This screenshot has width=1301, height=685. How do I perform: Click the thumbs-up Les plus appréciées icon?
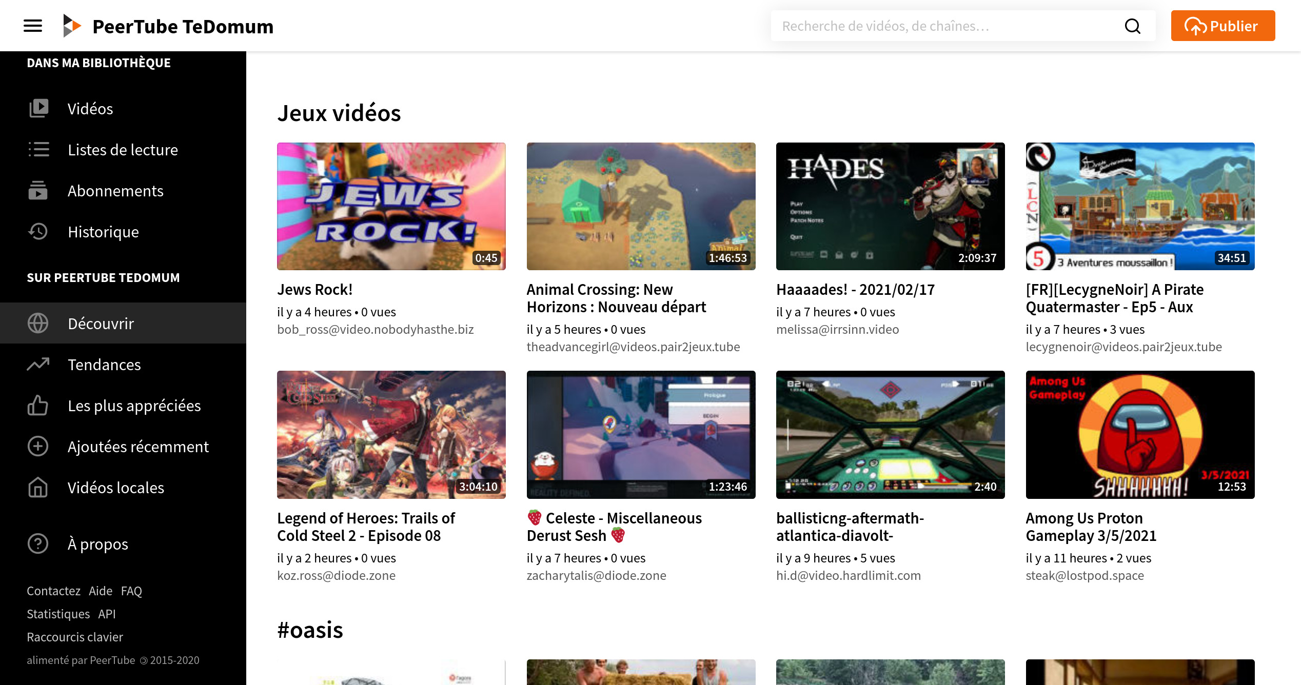[38, 405]
